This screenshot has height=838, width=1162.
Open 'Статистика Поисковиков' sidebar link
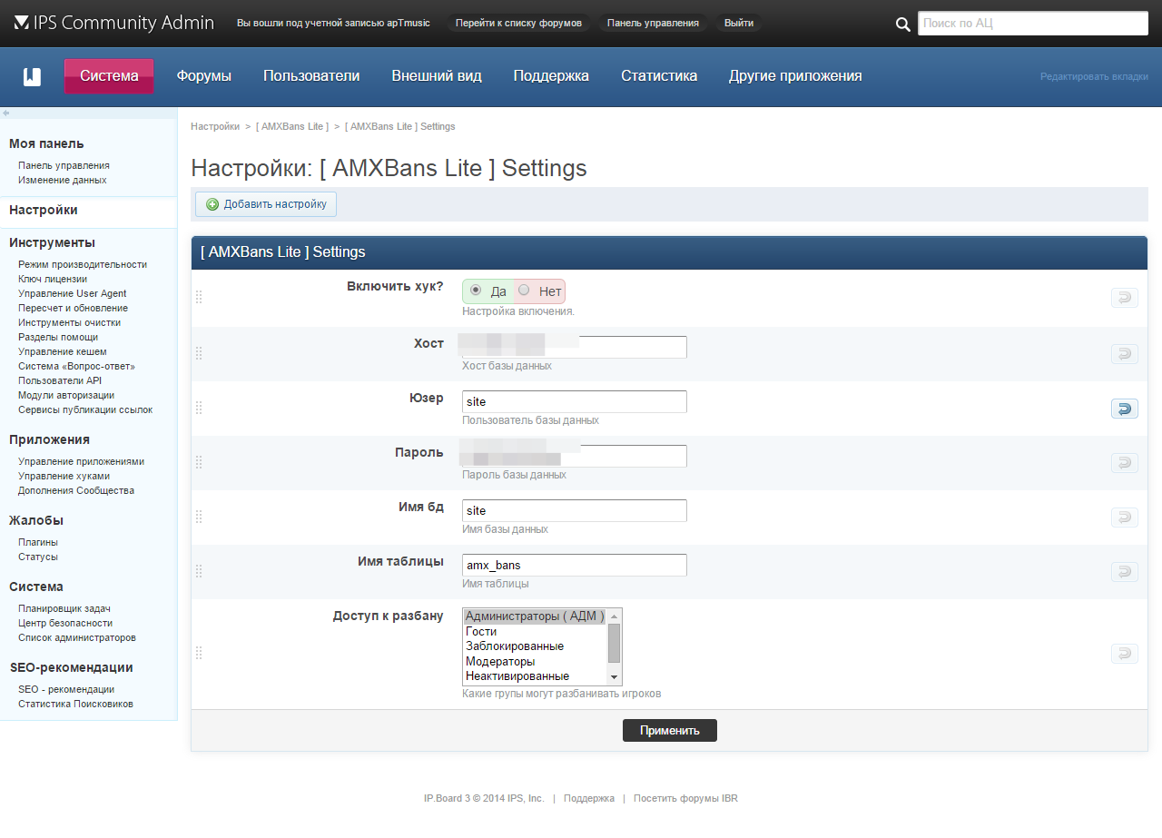pos(75,704)
